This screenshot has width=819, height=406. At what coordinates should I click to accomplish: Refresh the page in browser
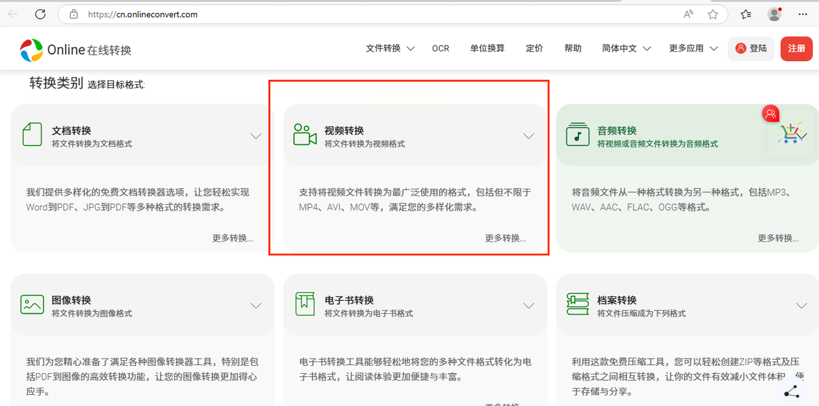coord(40,14)
